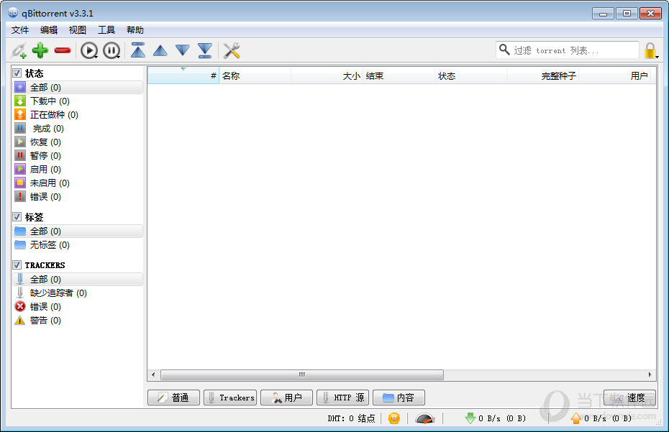Resume all torrents play button

(x=88, y=50)
